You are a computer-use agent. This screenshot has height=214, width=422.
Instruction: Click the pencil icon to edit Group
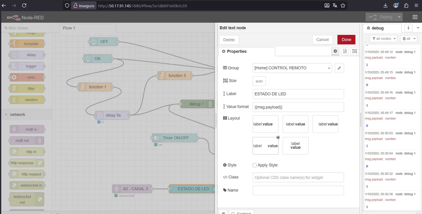(x=339, y=68)
